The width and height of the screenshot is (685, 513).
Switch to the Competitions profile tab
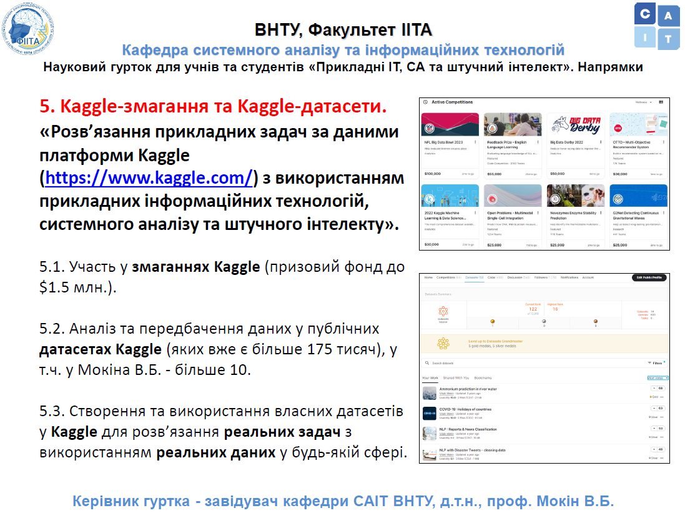(449, 277)
